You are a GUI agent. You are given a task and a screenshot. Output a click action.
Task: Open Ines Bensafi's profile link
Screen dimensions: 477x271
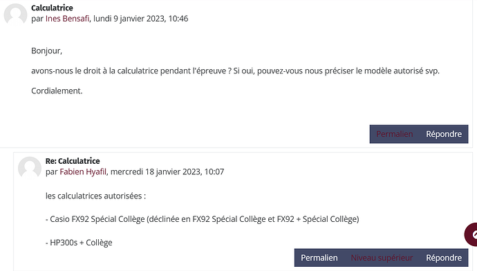tap(67, 19)
